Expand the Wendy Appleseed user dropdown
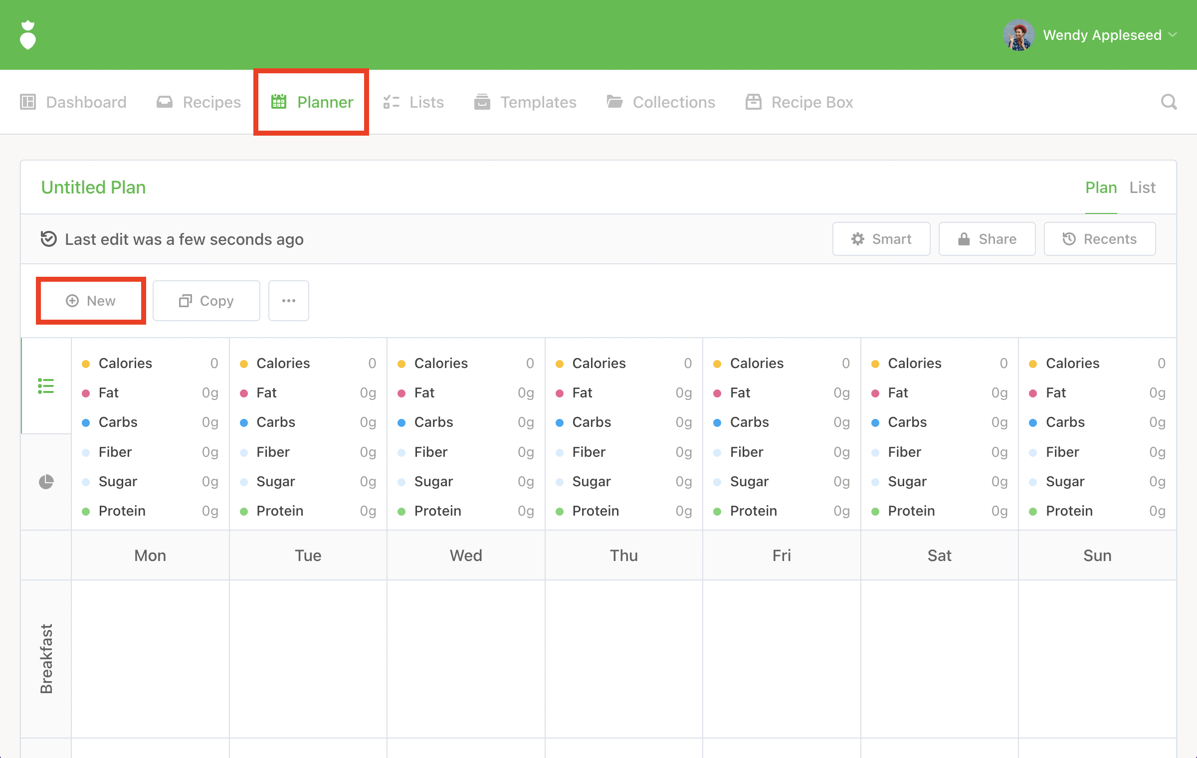 1173,35
